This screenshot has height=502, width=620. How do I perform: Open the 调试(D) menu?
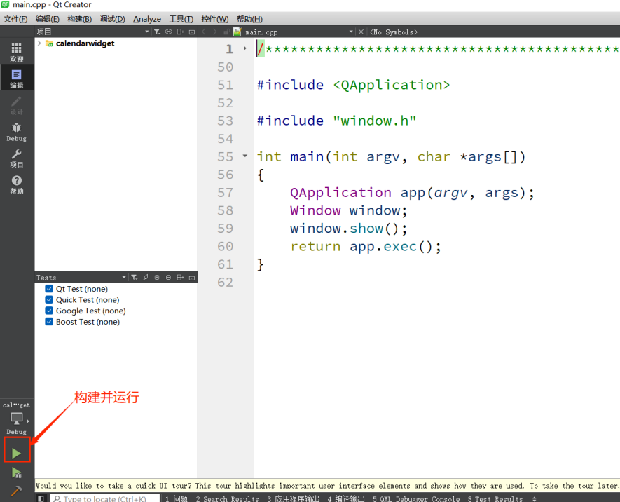point(112,19)
